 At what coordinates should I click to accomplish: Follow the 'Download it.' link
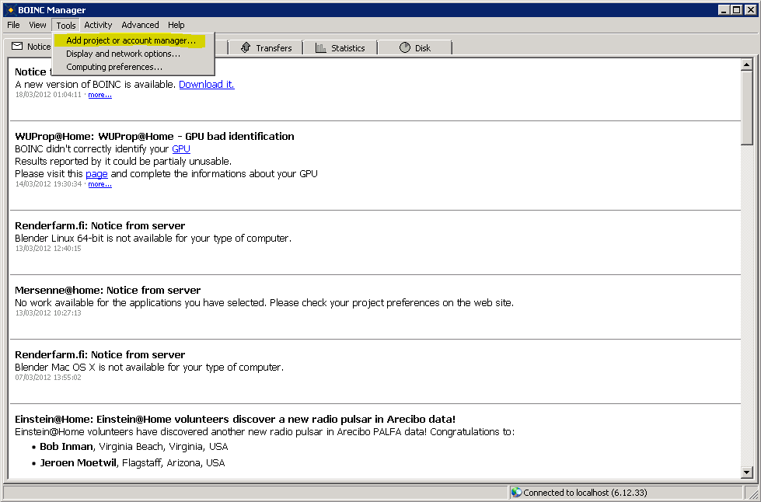pyautogui.click(x=207, y=85)
